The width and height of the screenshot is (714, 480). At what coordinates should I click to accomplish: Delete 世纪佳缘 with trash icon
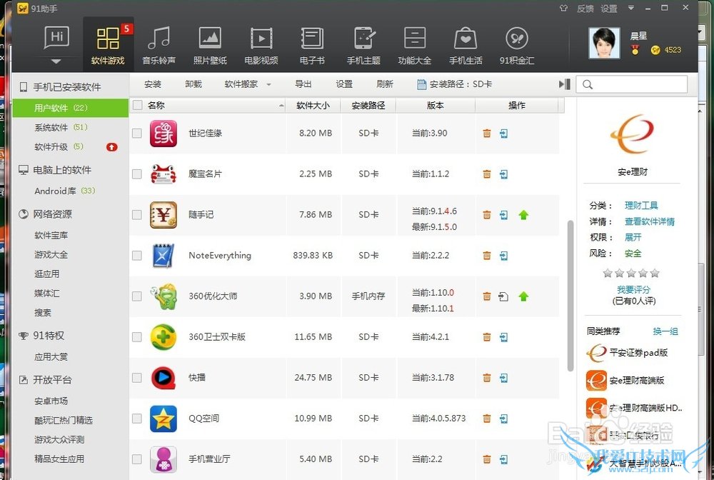click(x=487, y=134)
